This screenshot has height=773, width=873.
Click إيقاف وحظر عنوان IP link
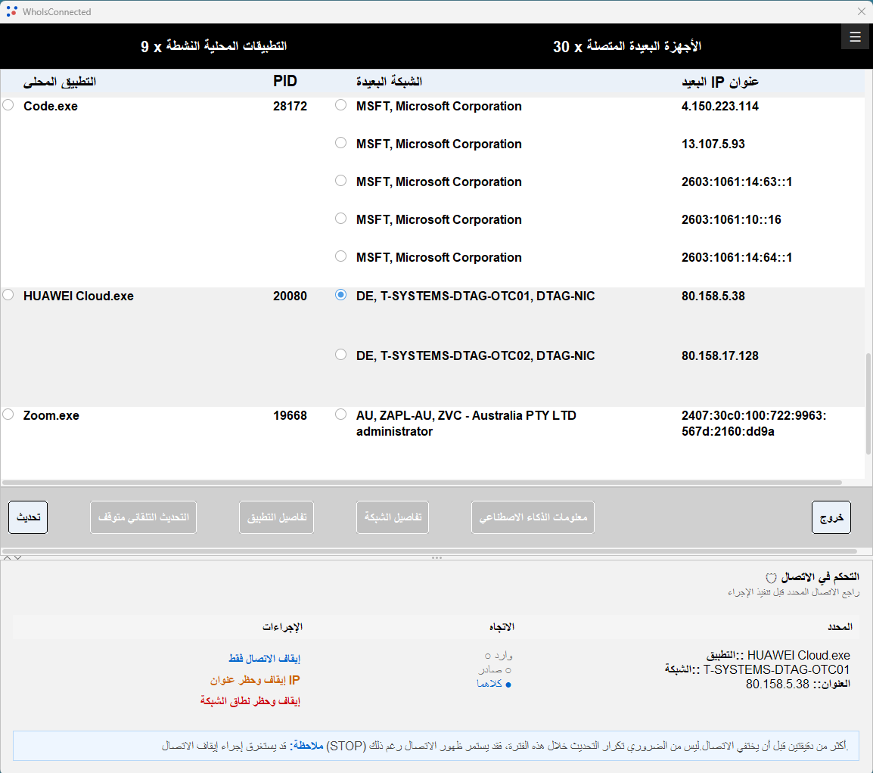255,680
